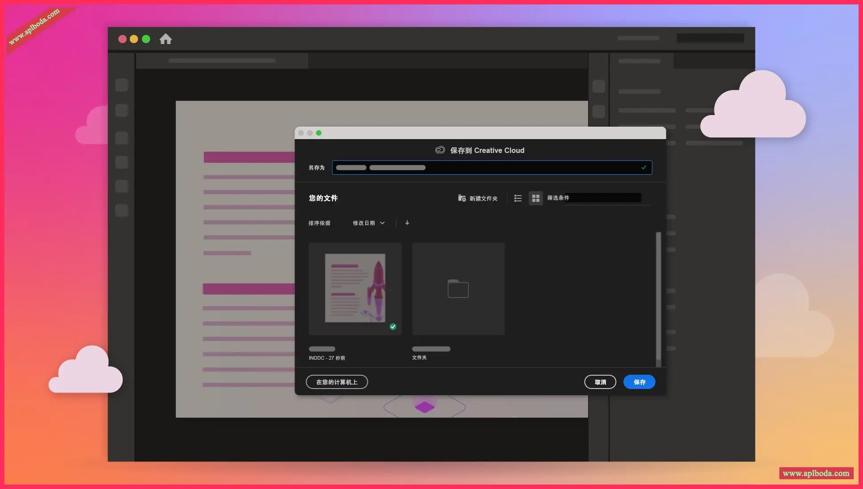Click the green checkmark in filename field

(x=644, y=168)
